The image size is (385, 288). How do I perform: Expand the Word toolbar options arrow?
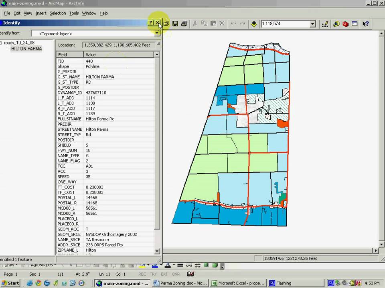[x=222, y=266]
